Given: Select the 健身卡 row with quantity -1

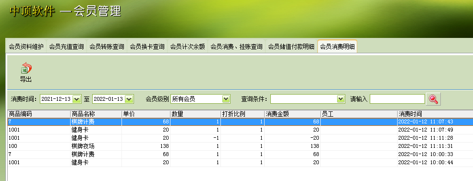Looking at the screenshot, I should (x=240, y=138).
